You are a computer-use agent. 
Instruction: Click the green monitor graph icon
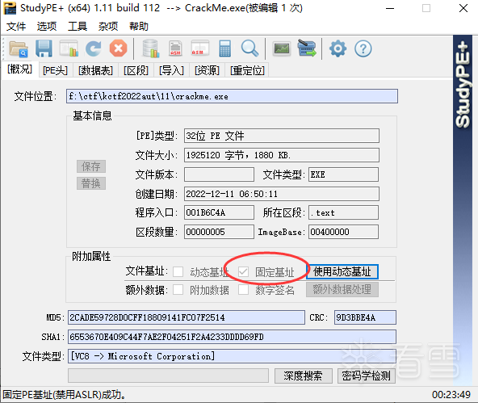pyautogui.click(x=282, y=48)
